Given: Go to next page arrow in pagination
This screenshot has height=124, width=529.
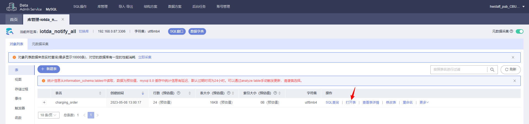Looking at the screenshot, I should pos(98,115).
